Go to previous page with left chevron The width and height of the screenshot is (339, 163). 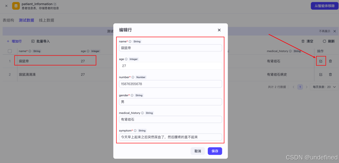293,87
